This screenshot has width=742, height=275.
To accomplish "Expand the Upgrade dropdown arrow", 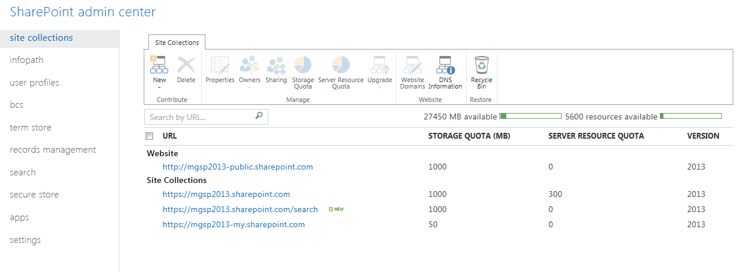I will pyautogui.click(x=379, y=88).
